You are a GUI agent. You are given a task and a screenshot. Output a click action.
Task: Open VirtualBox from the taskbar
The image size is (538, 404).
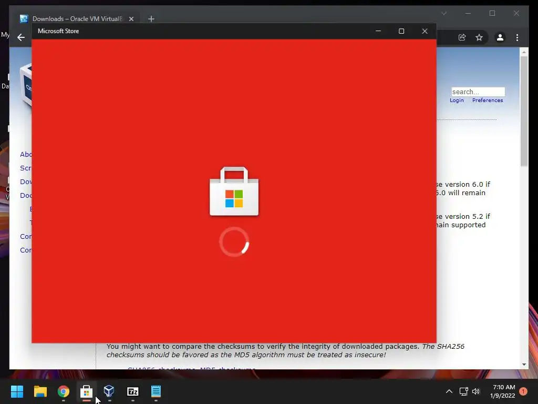109,391
